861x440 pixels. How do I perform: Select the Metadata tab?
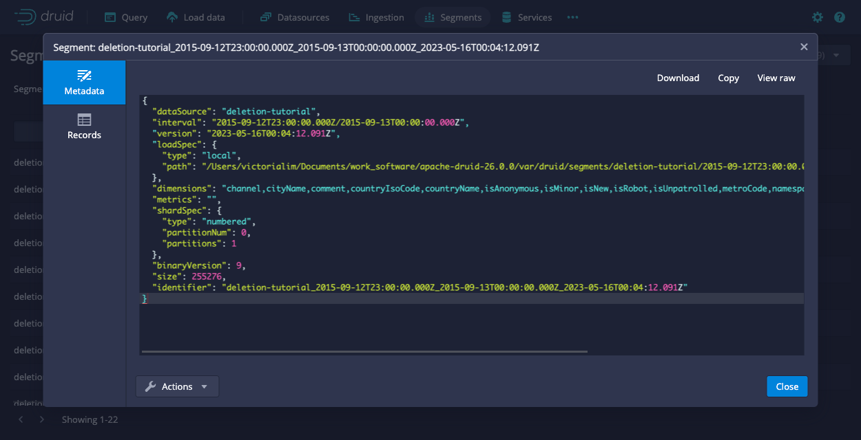pos(84,82)
